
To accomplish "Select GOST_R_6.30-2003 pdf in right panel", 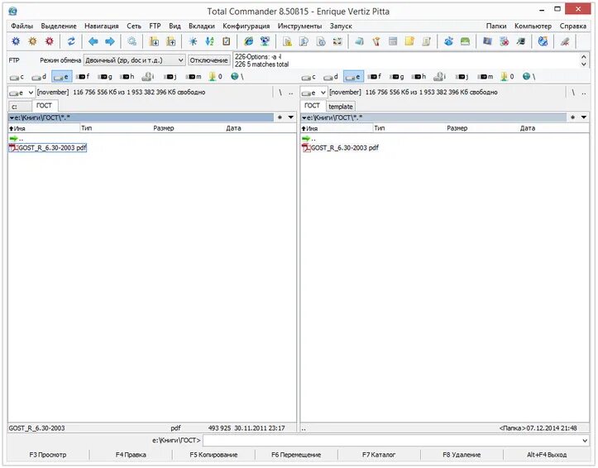I will (x=341, y=148).
